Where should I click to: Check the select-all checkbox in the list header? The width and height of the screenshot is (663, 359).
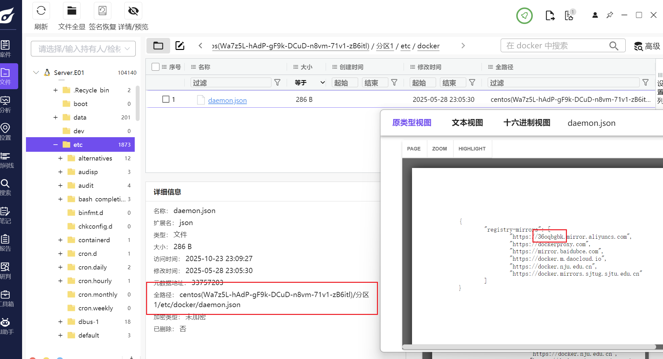pyautogui.click(x=156, y=66)
